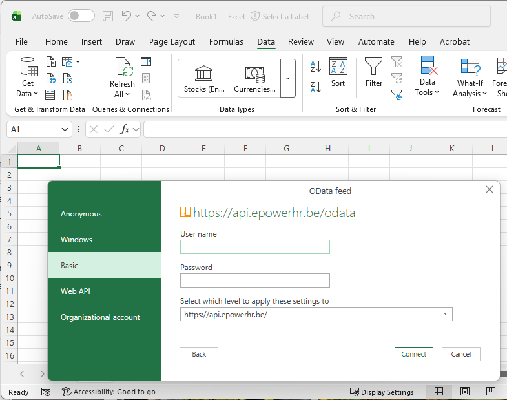Switch to the Formulas tab
The width and height of the screenshot is (507, 400).
click(x=226, y=42)
